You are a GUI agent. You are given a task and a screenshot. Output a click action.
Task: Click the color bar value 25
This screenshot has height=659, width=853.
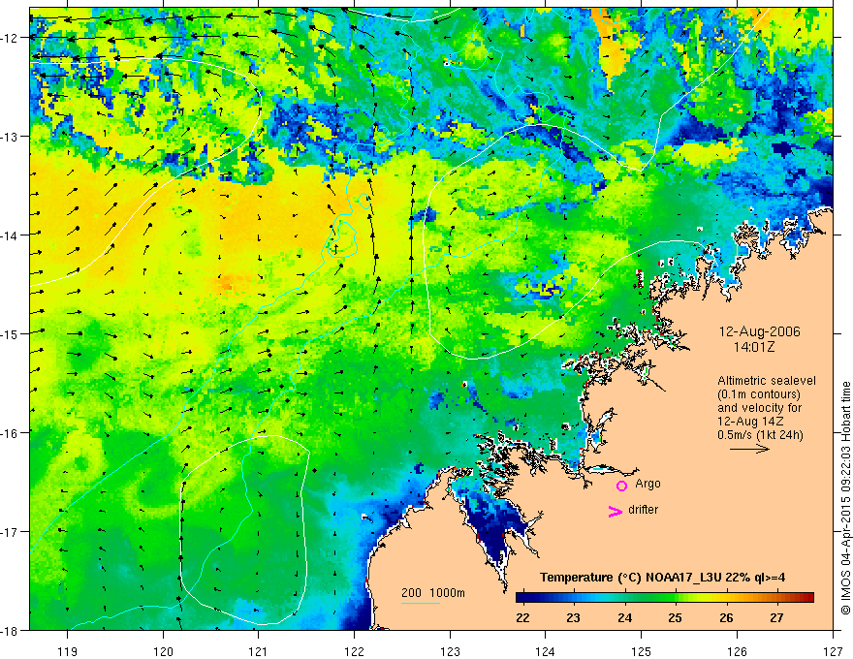coord(675,617)
